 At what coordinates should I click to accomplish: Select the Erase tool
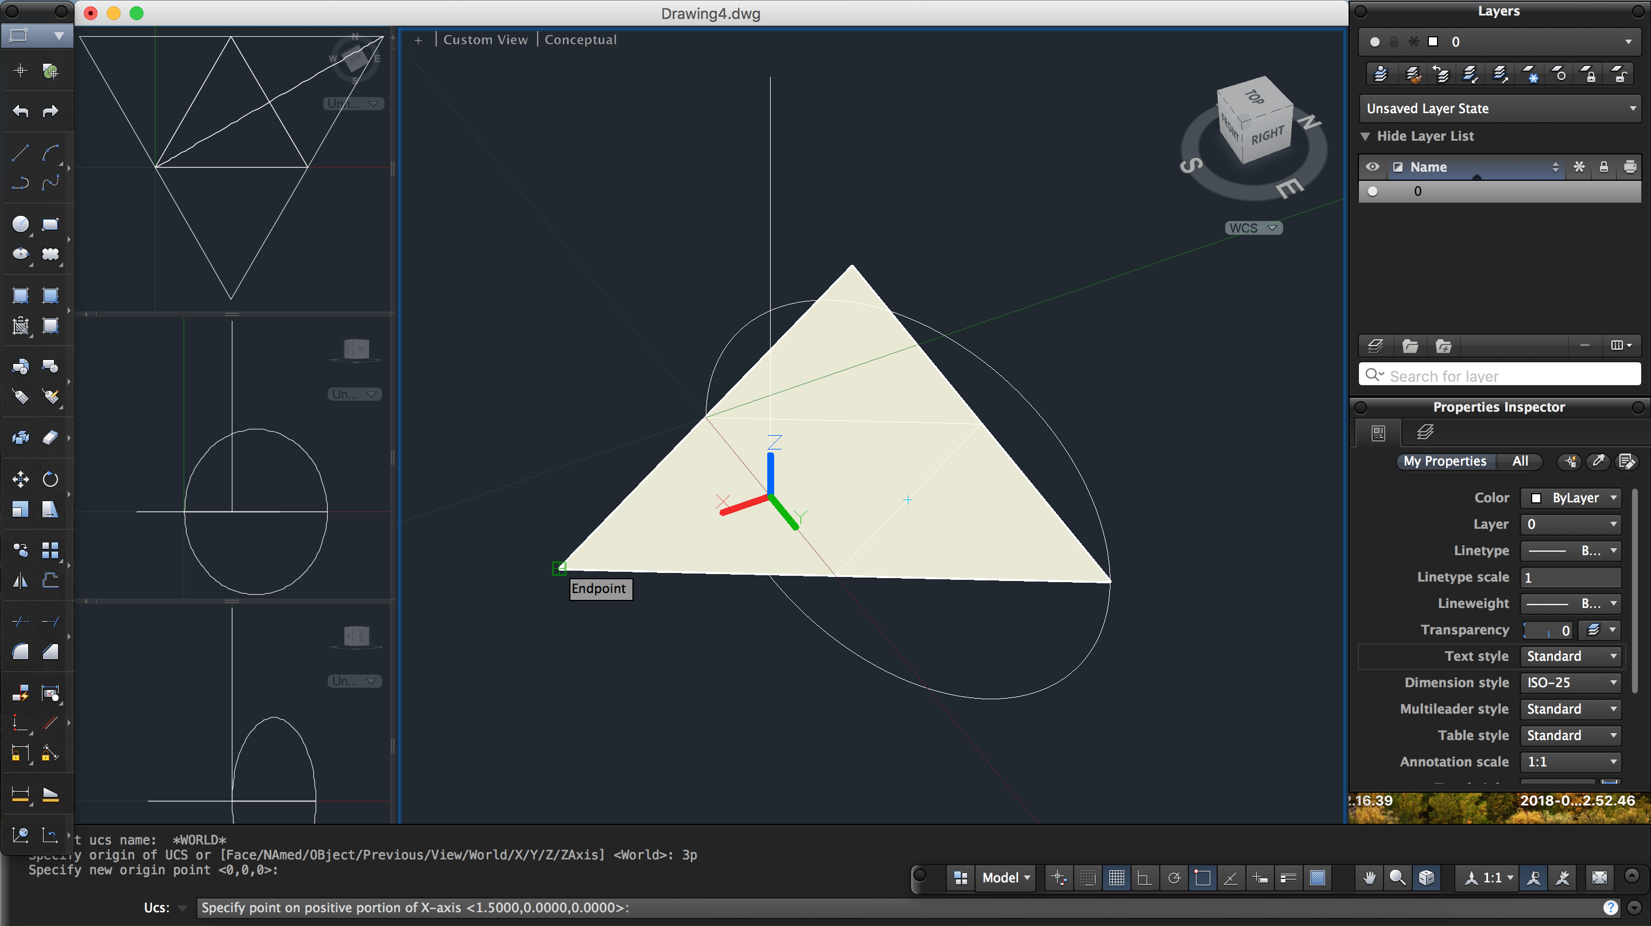[50, 437]
